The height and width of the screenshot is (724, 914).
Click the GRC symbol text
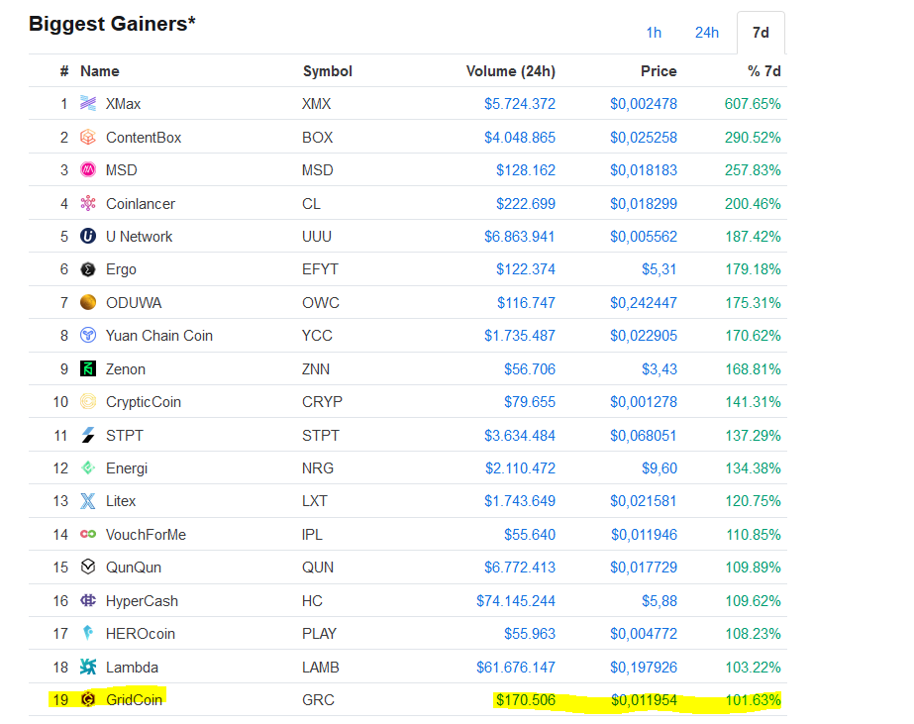click(x=318, y=699)
